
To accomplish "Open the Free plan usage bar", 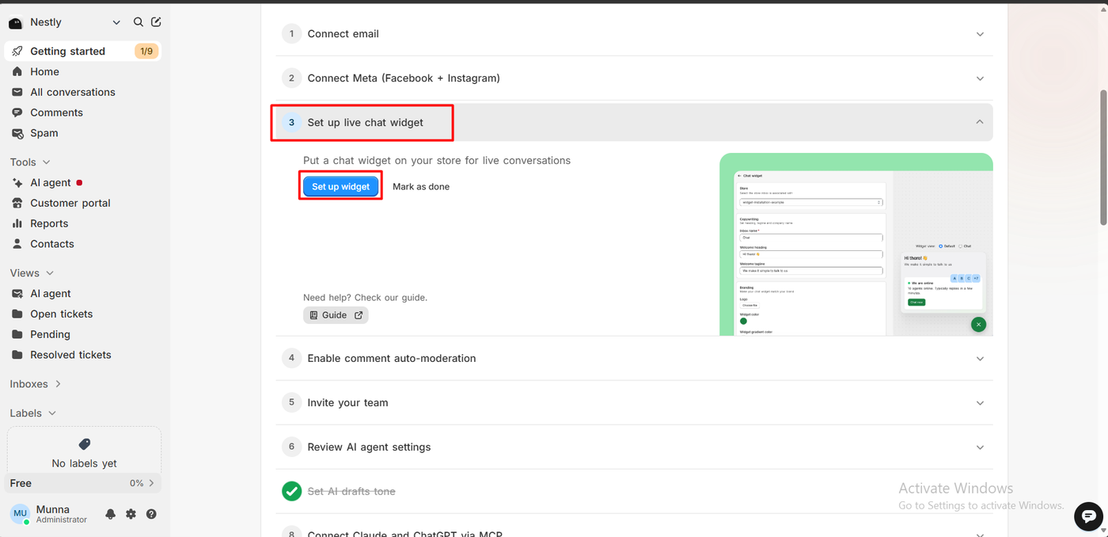I will tap(83, 483).
